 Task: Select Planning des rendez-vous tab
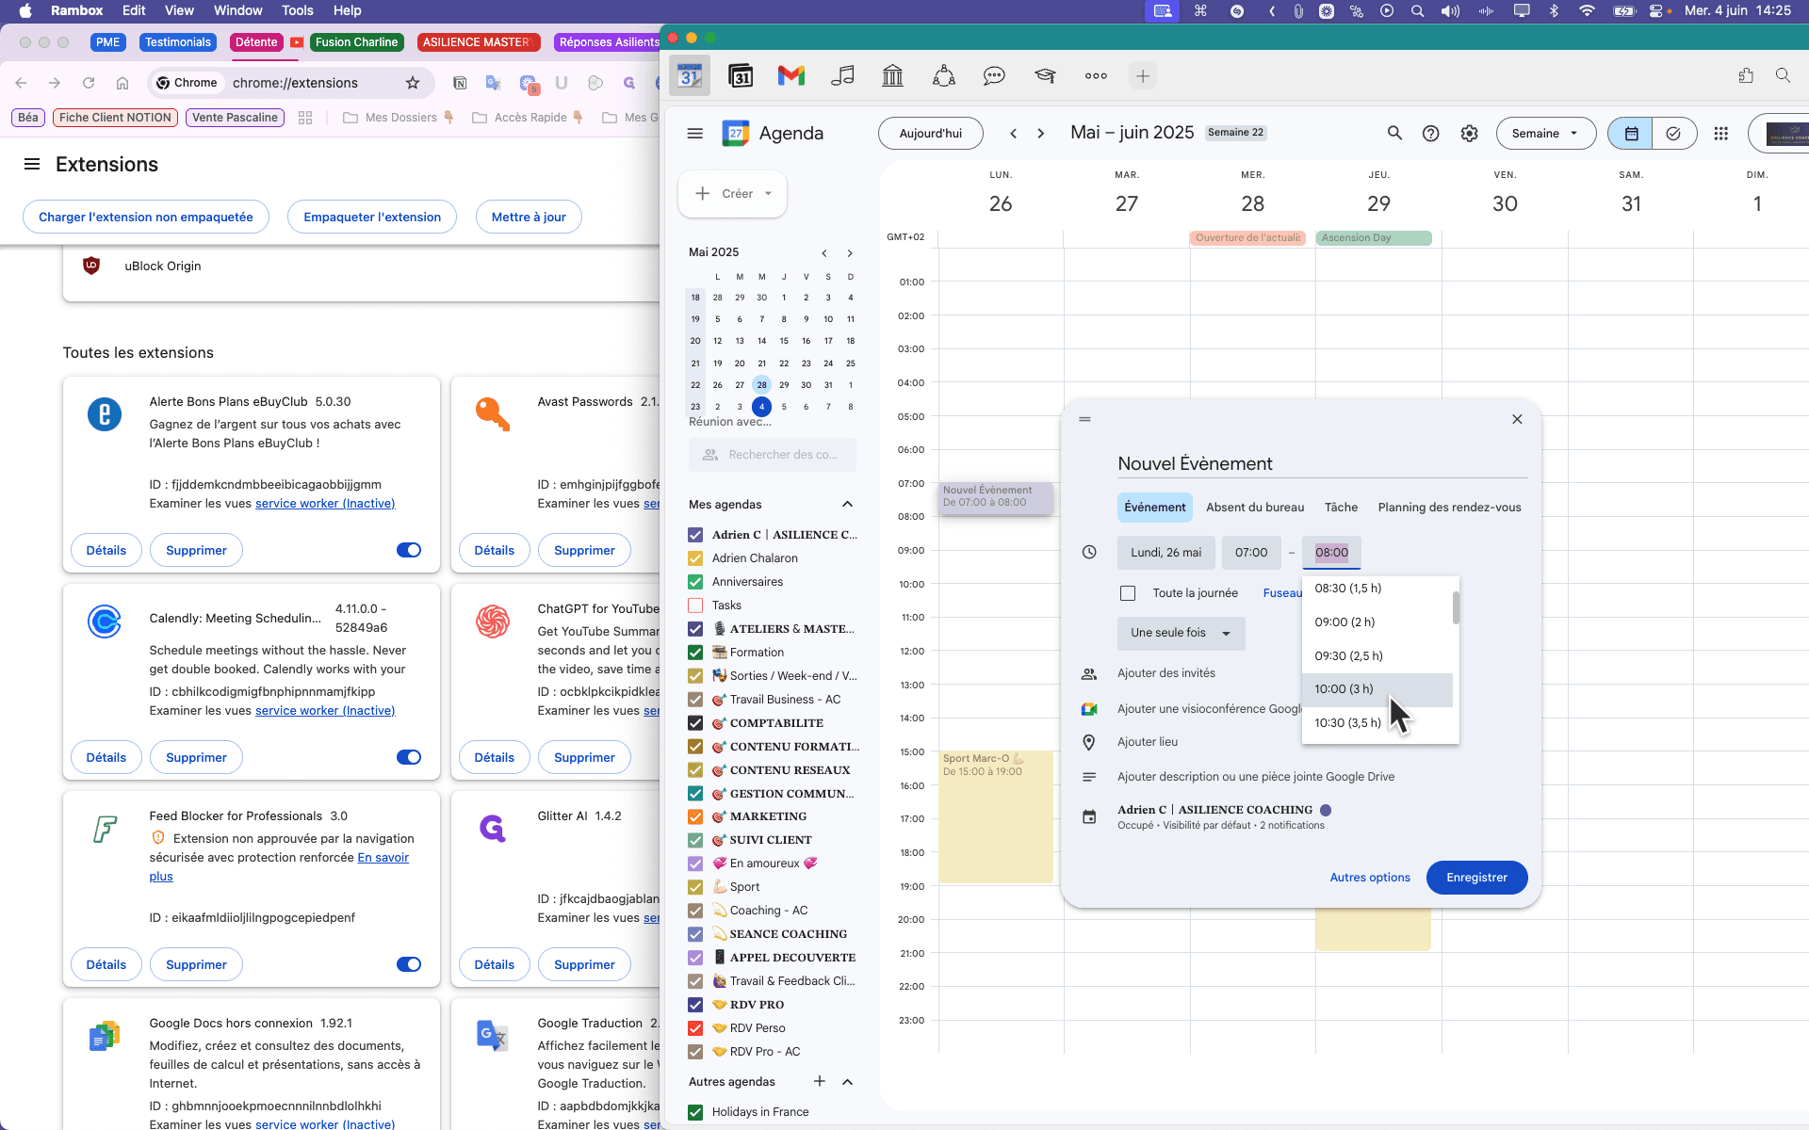click(1449, 508)
